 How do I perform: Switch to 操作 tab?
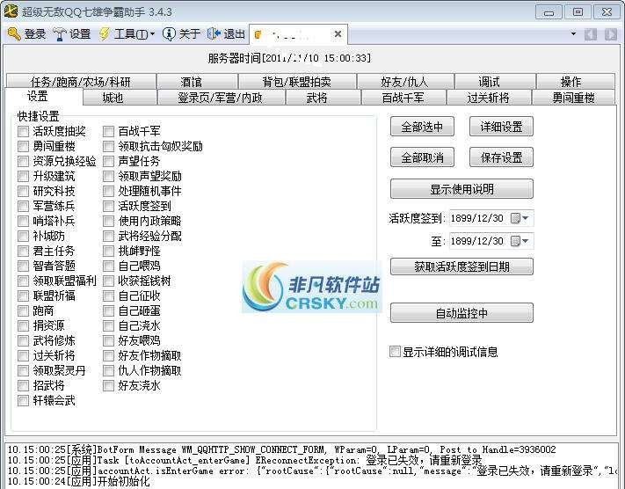click(x=576, y=82)
